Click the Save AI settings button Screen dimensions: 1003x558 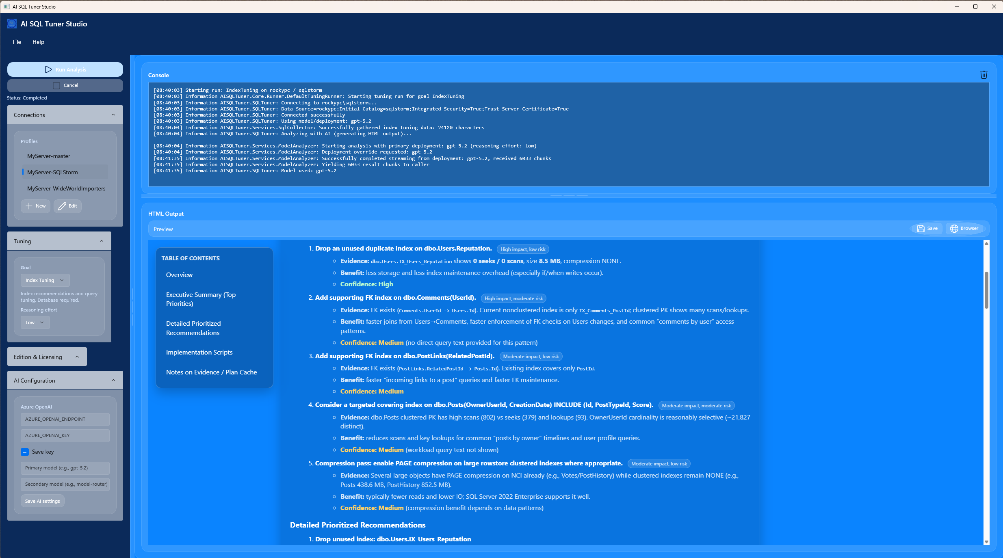42,501
